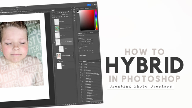Filter layers by pixel layers icon
The height and width of the screenshot is (108, 192).
coord(59,12)
